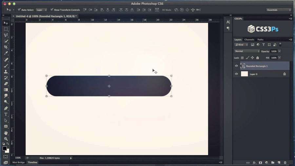Open the Layers panel flyout menu
295x166 pixels.
[290, 40]
